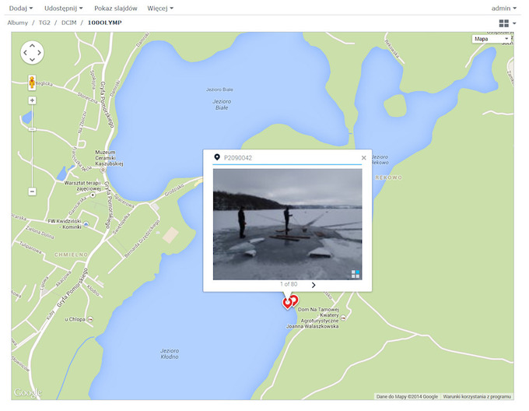Pan map left with arrow control
The height and width of the screenshot is (411, 529).
click(x=26, y=53)
